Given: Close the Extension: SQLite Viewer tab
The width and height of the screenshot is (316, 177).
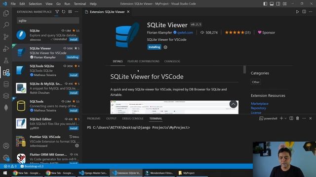Looking at the screenshot, I should coord(128,12).
